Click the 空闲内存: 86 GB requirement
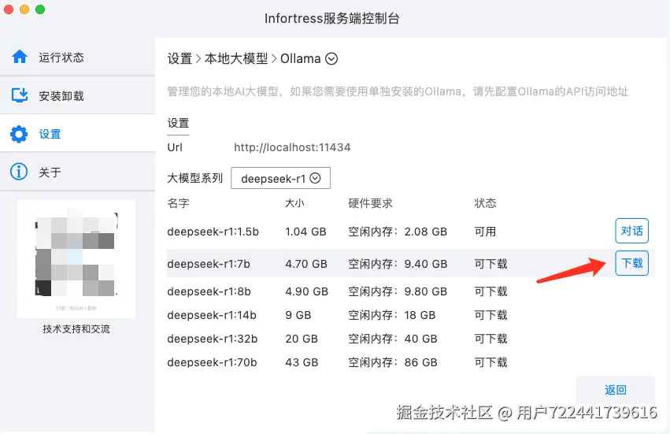This screenshot has height=434, width=670. tap(392, 362)
